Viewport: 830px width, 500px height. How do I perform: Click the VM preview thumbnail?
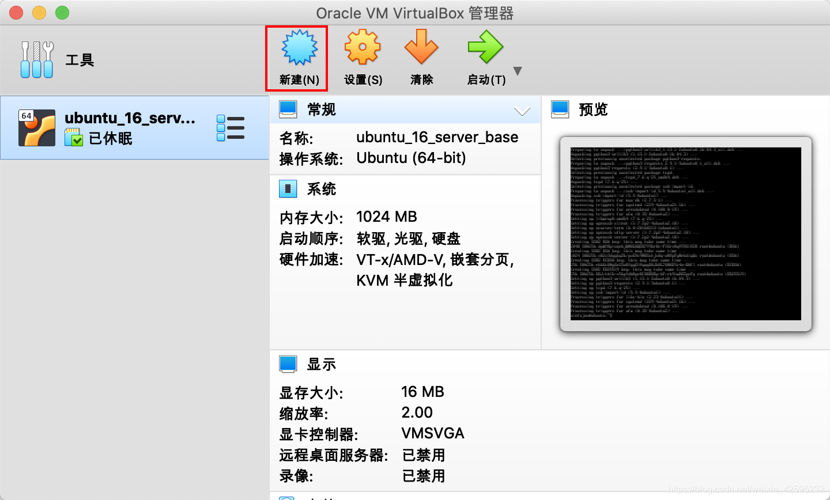(x=686, y=234)
